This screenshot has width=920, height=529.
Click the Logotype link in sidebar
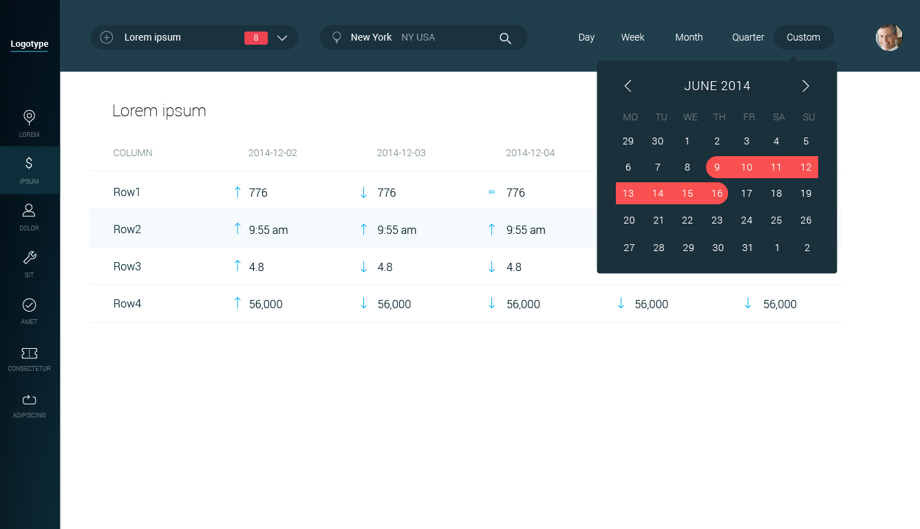point(30,44)
